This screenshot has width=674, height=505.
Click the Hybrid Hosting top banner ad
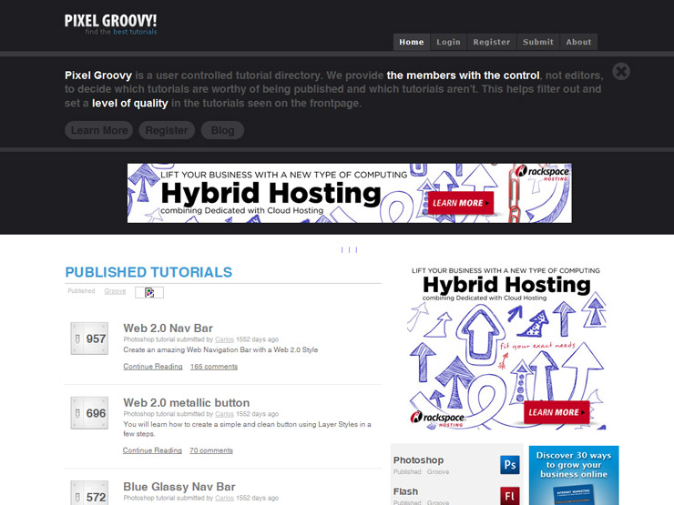[x=350, y=193]
